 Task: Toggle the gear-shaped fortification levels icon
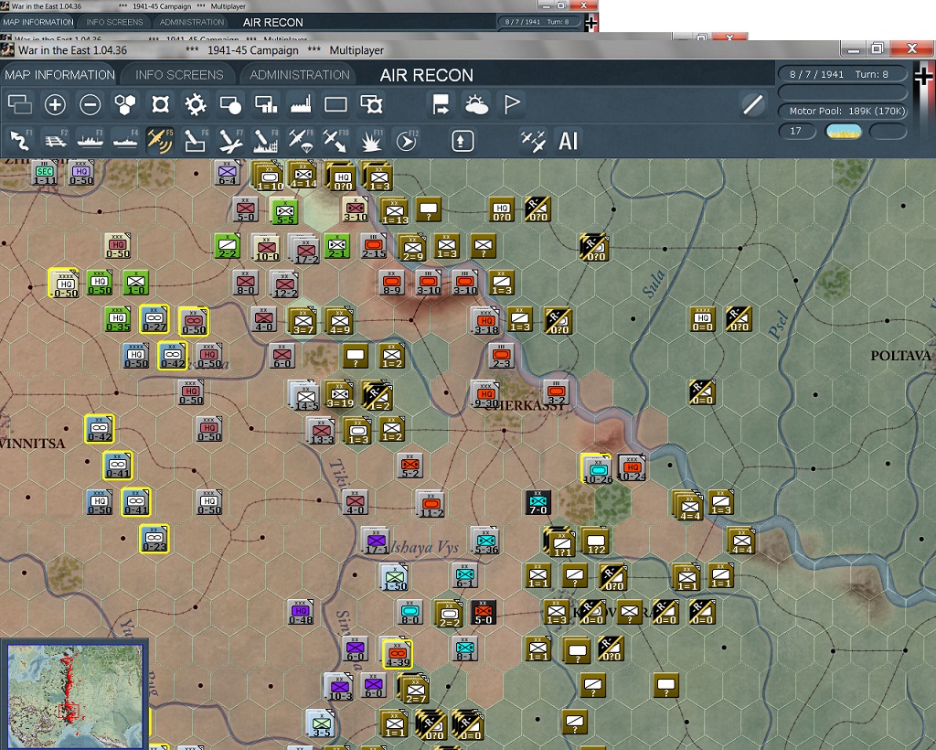[x=196, y=105]
